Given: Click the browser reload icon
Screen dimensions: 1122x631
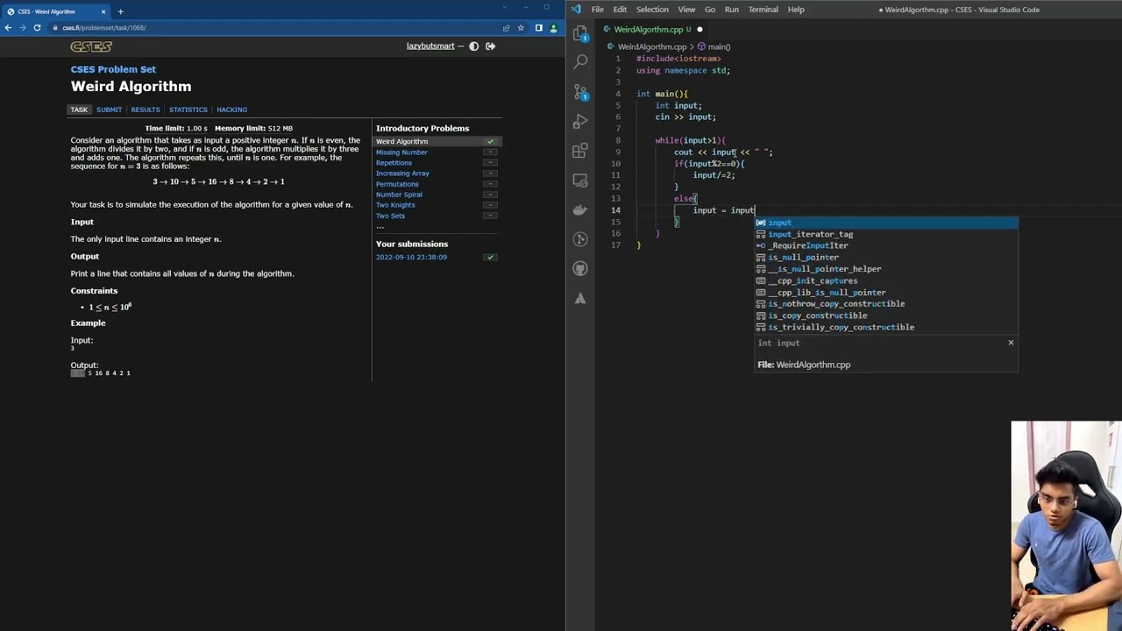Looking at the screenshot, I should pos(37,28).
